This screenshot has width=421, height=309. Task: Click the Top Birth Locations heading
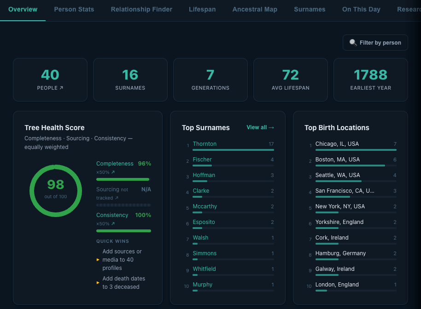click(x=337, y=127)
